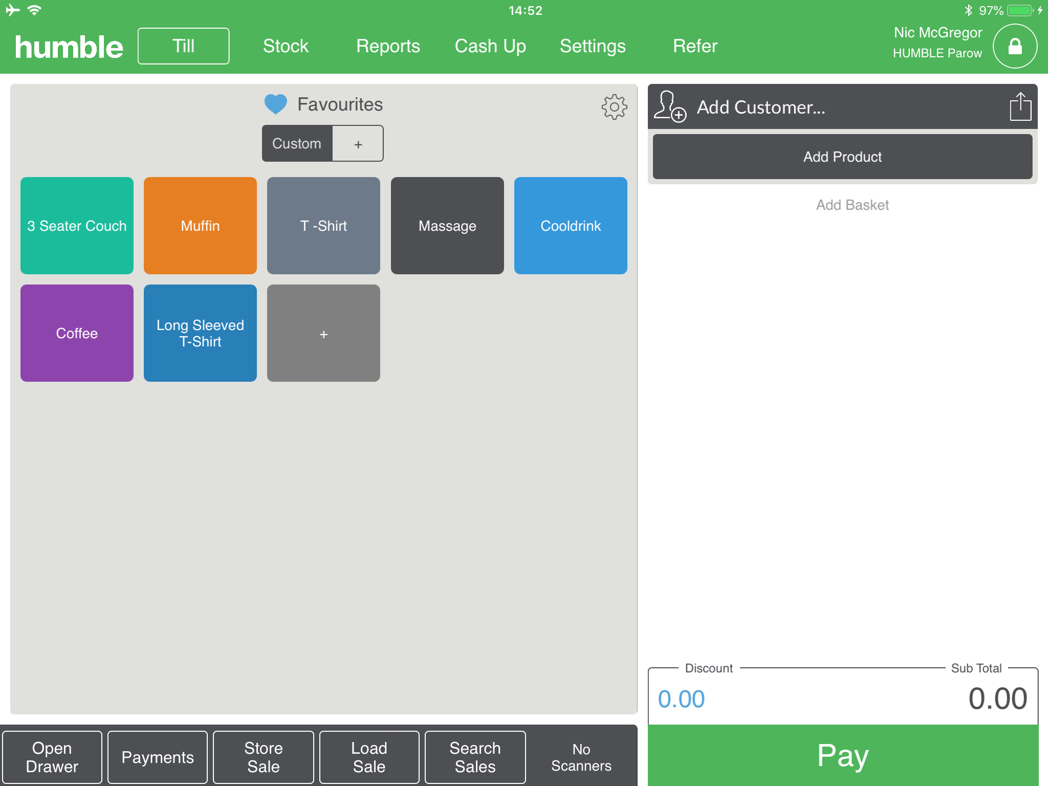Tap the purple Coffee tile

click(x=77, y=333)
